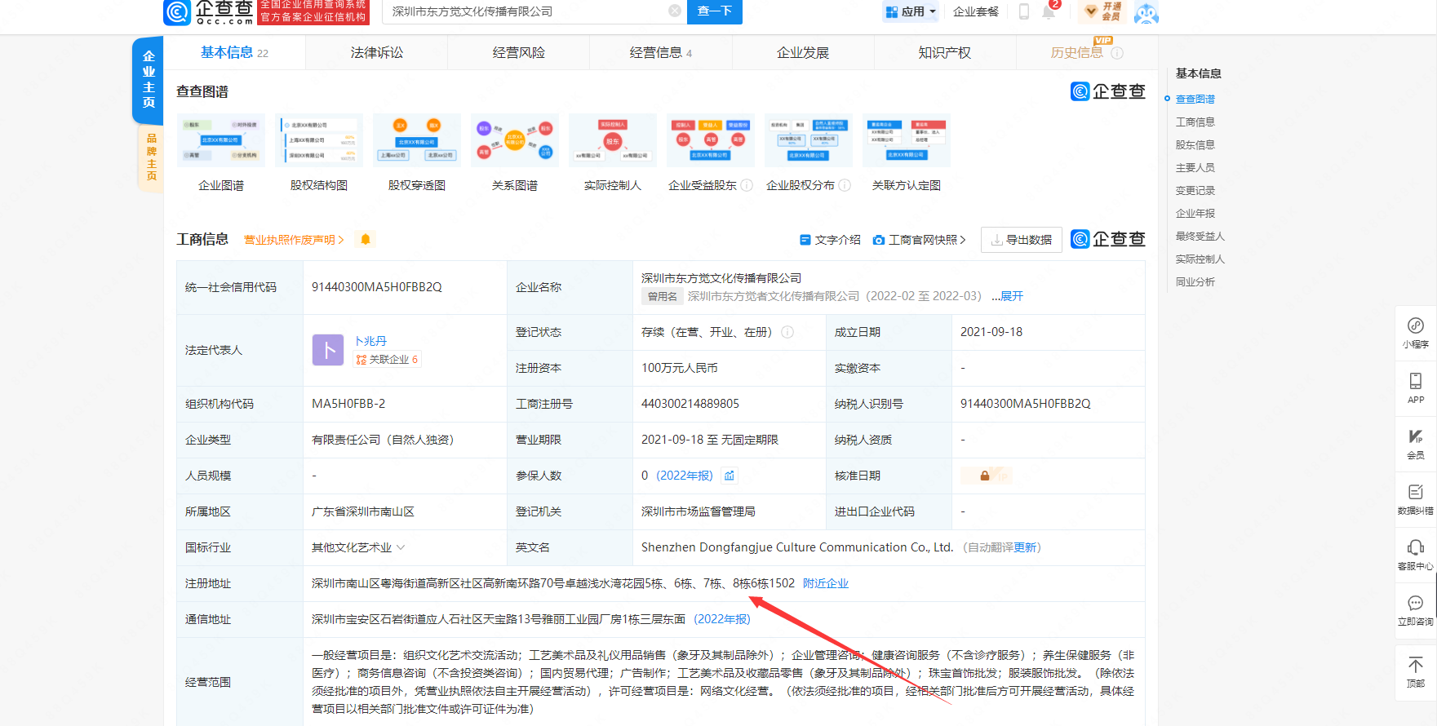Click the mobile phone icon in header
The height and width of the screenshot is (726, 1437).
pos(1024,11)
